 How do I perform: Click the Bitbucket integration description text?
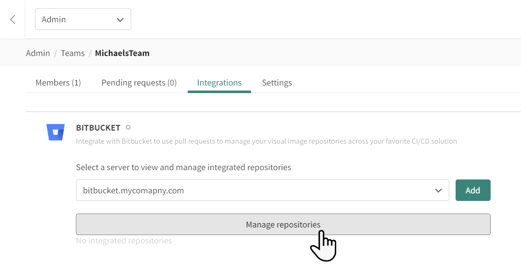click(x=266, y=141)
